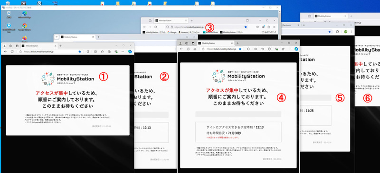Open Edge History icon in window ④
The height and width of the screenshot is (173, 380).
pyautogui.click(x=269, y=49)
